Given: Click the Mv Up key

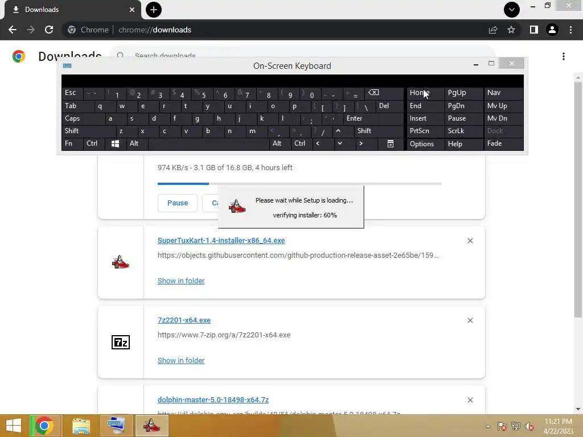Looking at the screenshot, I should tap(504, 106).
